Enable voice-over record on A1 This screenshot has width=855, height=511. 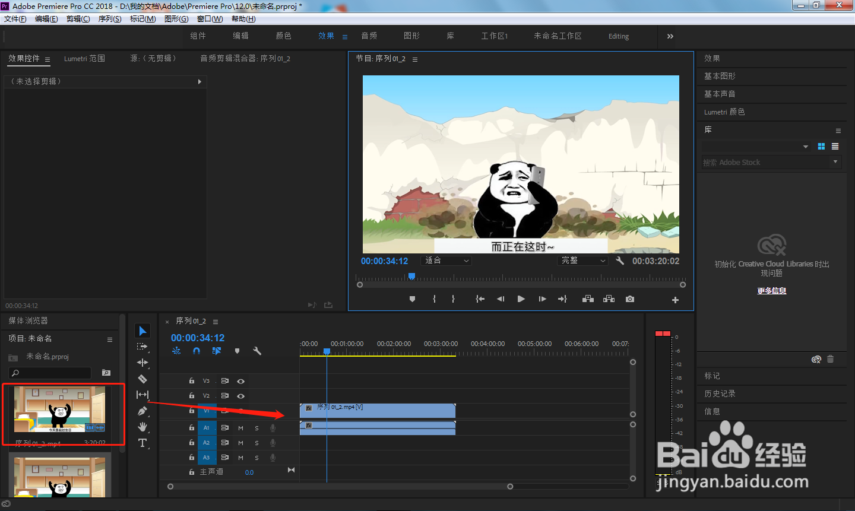pyautogui.click(x=273, y=428)
